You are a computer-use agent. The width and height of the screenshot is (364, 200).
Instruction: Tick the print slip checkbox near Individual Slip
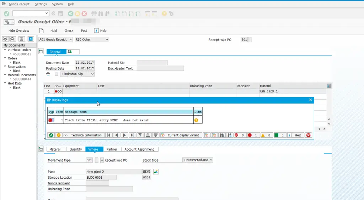(x=56, y=74)
